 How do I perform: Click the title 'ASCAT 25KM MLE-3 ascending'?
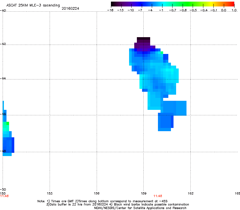33,5
